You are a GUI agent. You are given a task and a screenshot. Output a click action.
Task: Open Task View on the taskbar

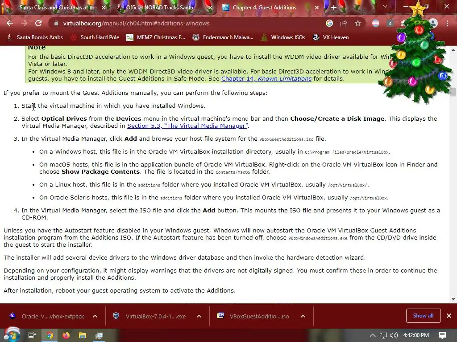(x=32, y=335)
